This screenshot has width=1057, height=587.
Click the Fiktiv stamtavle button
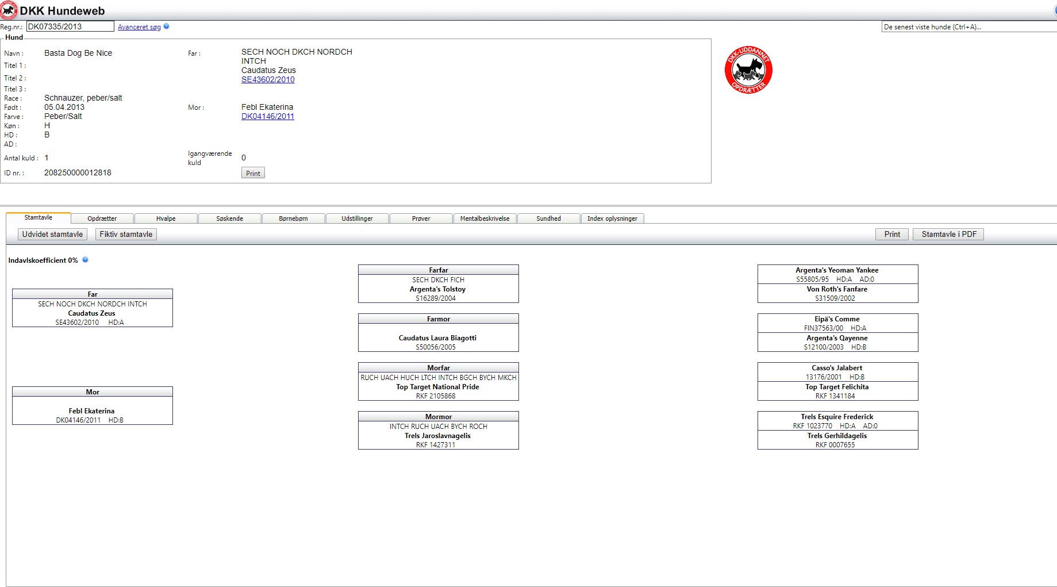tap(126, 234)
